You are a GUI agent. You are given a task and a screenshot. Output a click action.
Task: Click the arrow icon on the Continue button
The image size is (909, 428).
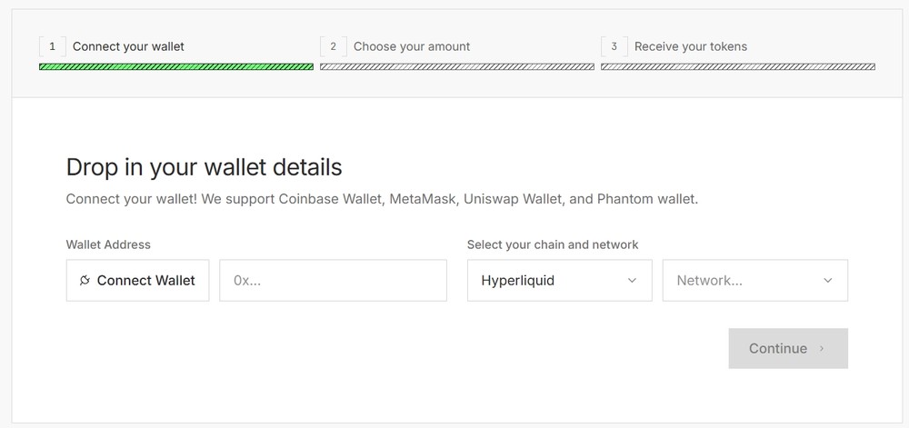pos(822,349)
